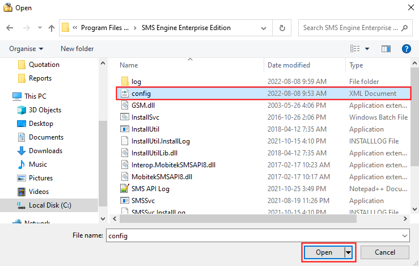Sort by the Date modified column
The height and width of the screenshot is (266, 419).
[x=289, y=65]
